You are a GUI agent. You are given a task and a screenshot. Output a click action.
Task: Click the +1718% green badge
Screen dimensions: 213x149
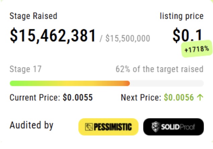tap(197, 49)
